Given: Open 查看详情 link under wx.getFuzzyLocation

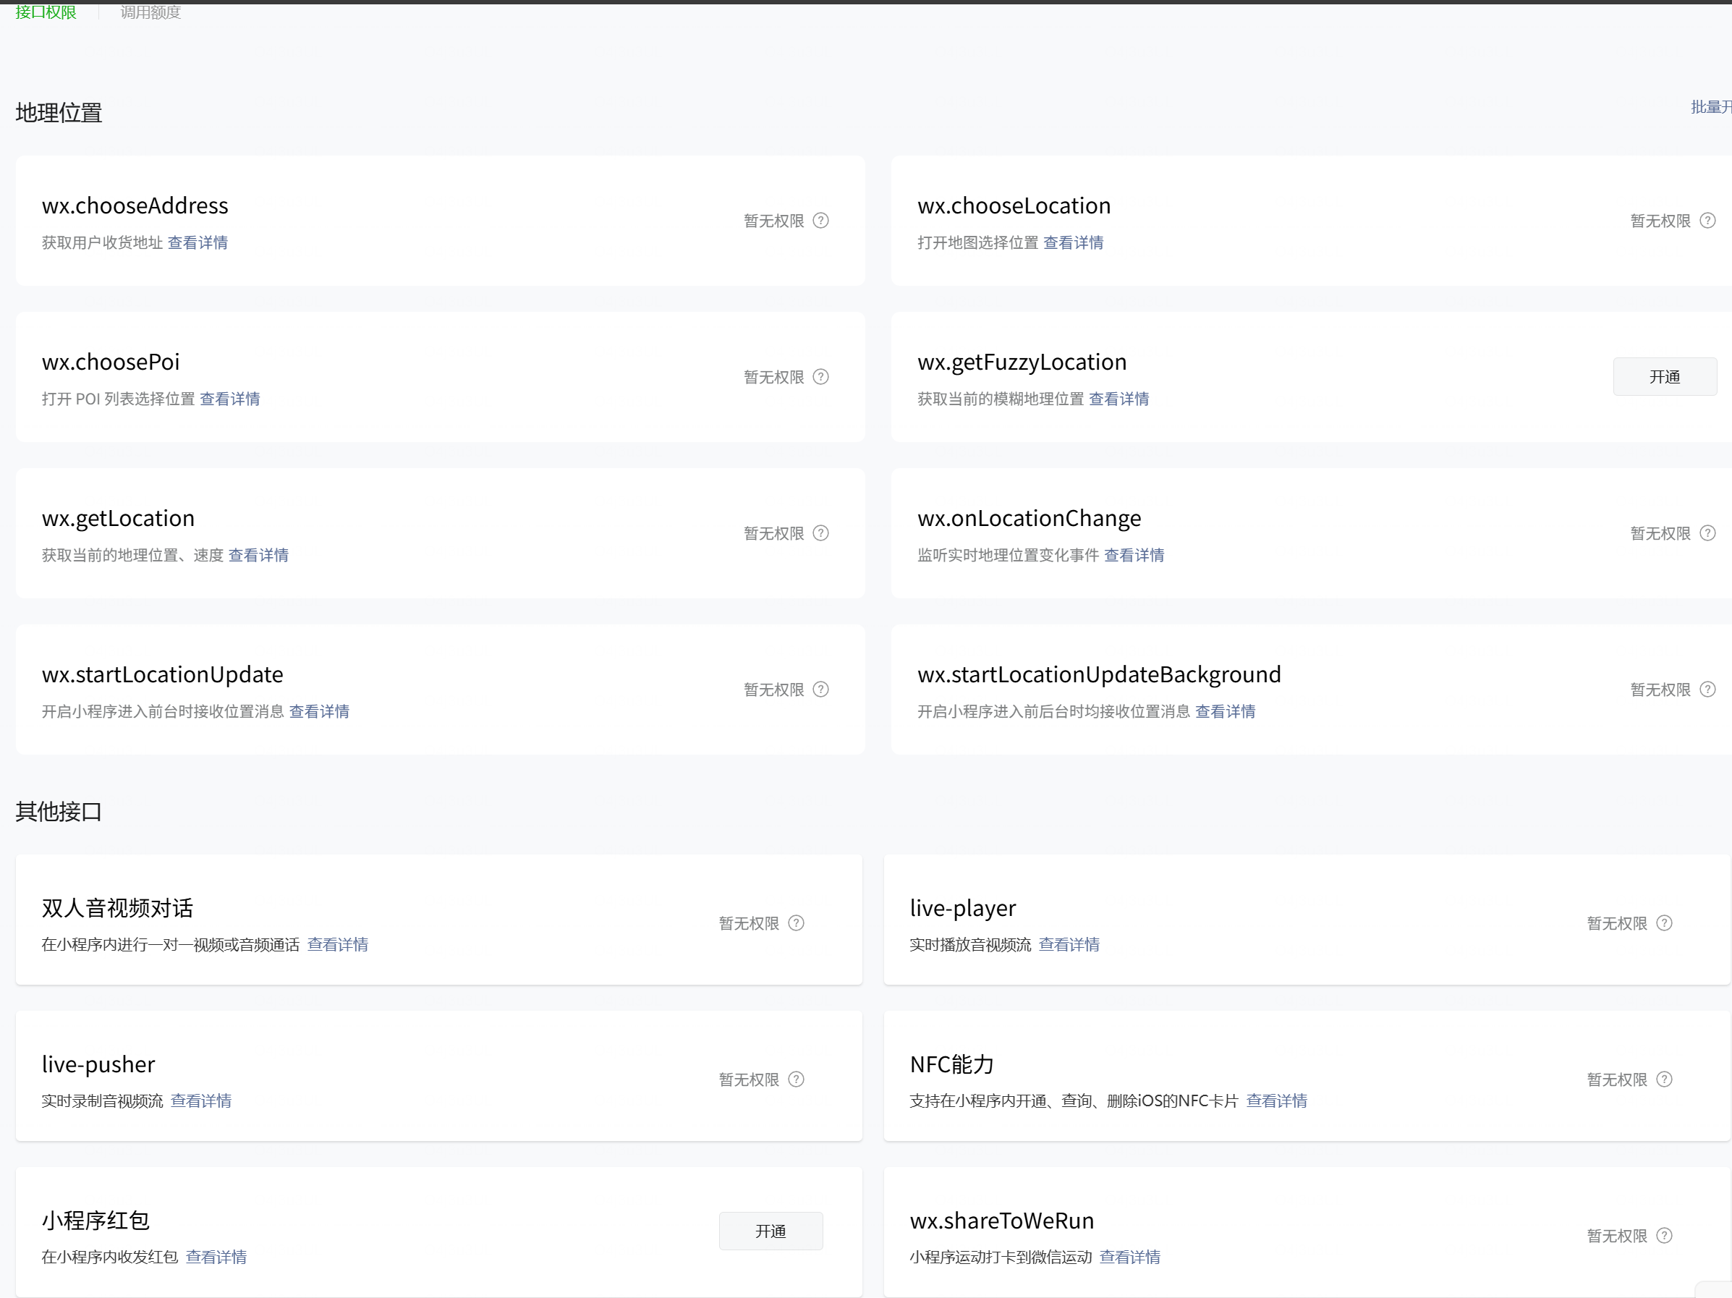Looking at the screenshot, I should [1119, 399].
